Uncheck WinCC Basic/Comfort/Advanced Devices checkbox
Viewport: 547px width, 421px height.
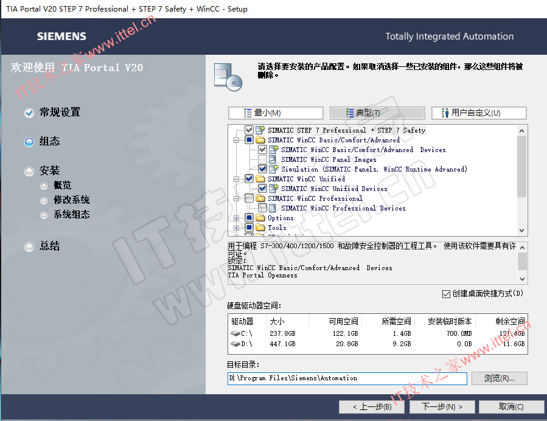coord(263,150)
